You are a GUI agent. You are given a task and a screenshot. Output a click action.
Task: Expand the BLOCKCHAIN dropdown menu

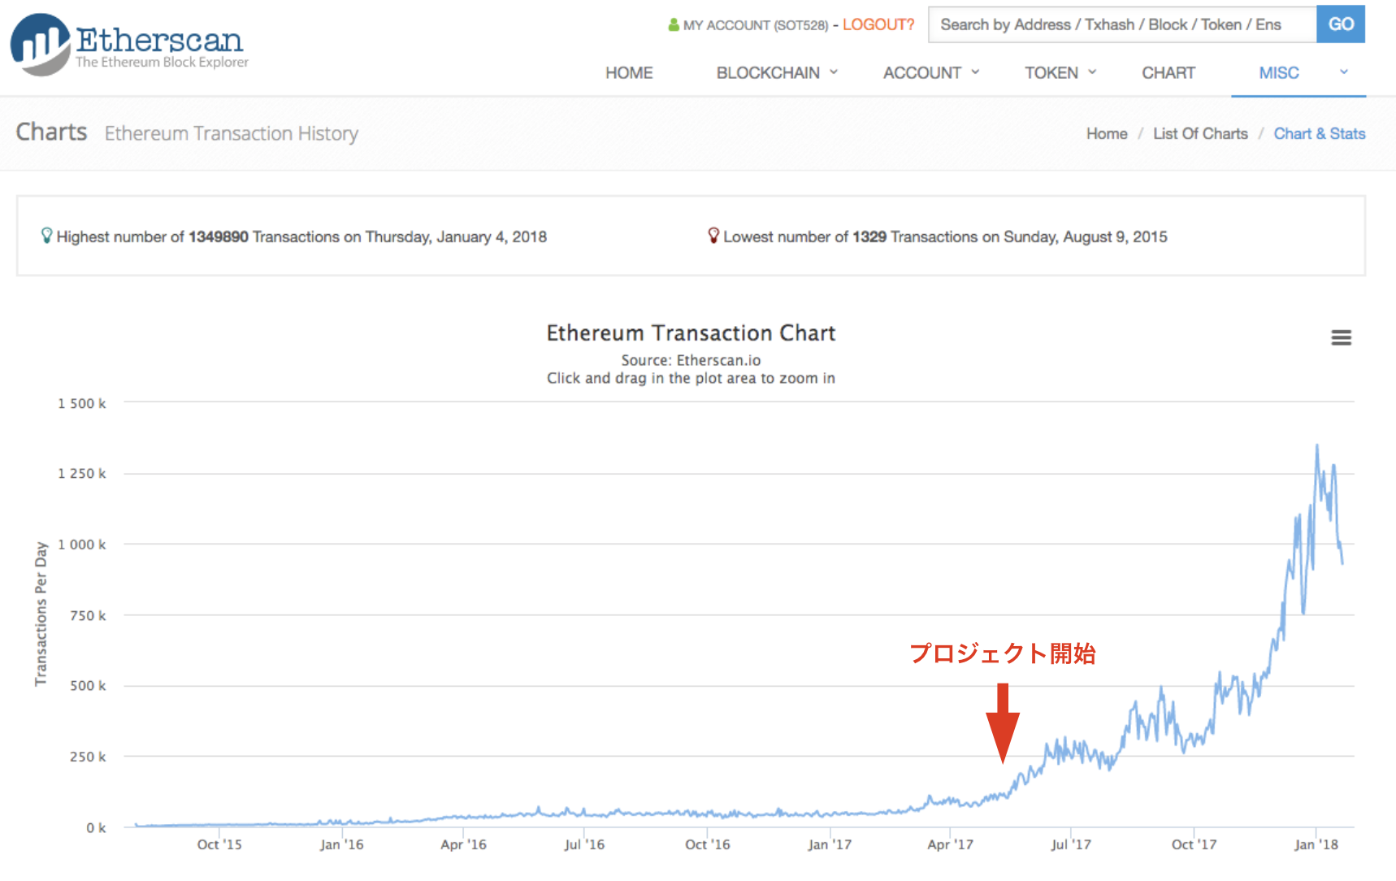pyautogui.click(x=777, y=73)
